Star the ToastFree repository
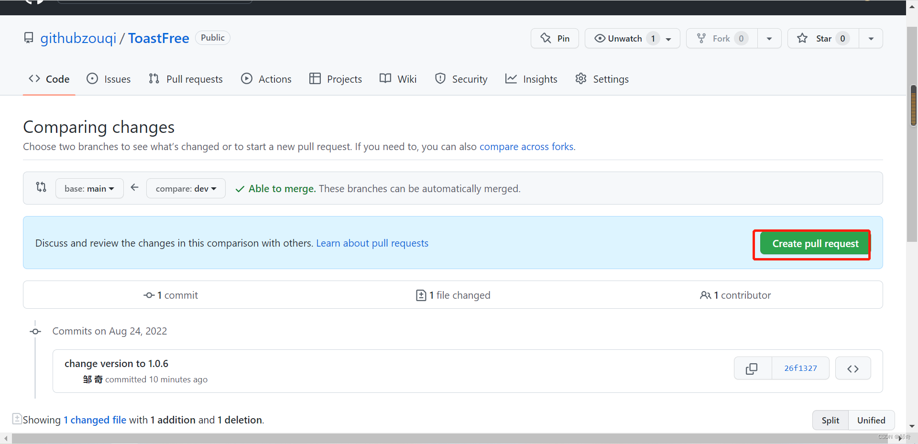 click(823, 38)
